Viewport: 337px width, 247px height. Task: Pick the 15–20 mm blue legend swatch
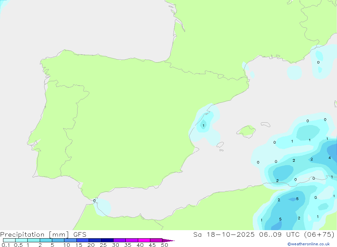(x=83, y=240)
